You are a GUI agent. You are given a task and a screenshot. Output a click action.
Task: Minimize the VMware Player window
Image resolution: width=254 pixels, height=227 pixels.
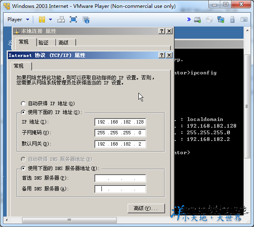click(215, 5)
